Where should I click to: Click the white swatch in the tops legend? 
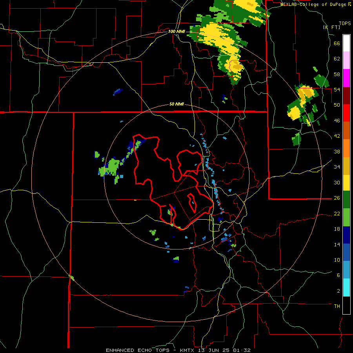click(346, 43)
